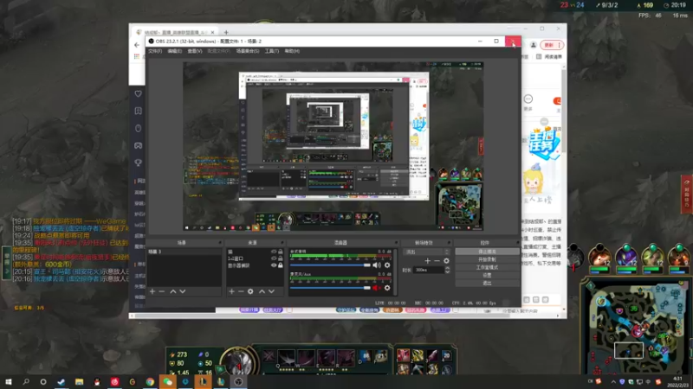
Task: Open source properties gear in Sources panel
Action: (x=250, y=291)
